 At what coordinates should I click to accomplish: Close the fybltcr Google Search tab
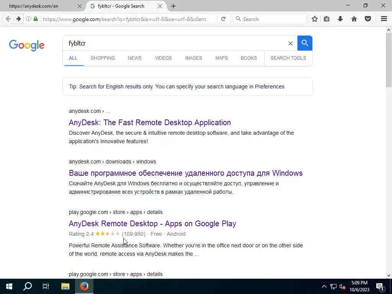(x=160, y=6)
